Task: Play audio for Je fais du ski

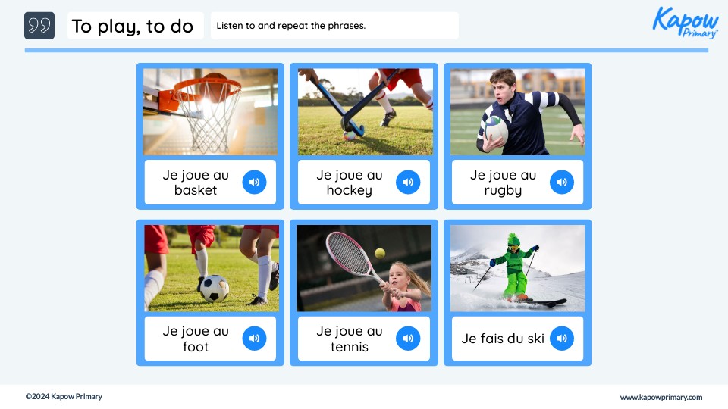Action: 561,339
